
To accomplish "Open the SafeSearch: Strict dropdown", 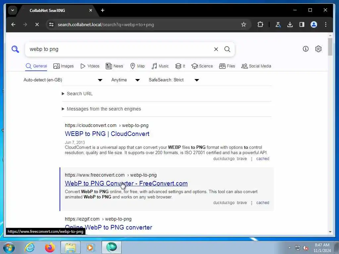I will pos(173,80).
